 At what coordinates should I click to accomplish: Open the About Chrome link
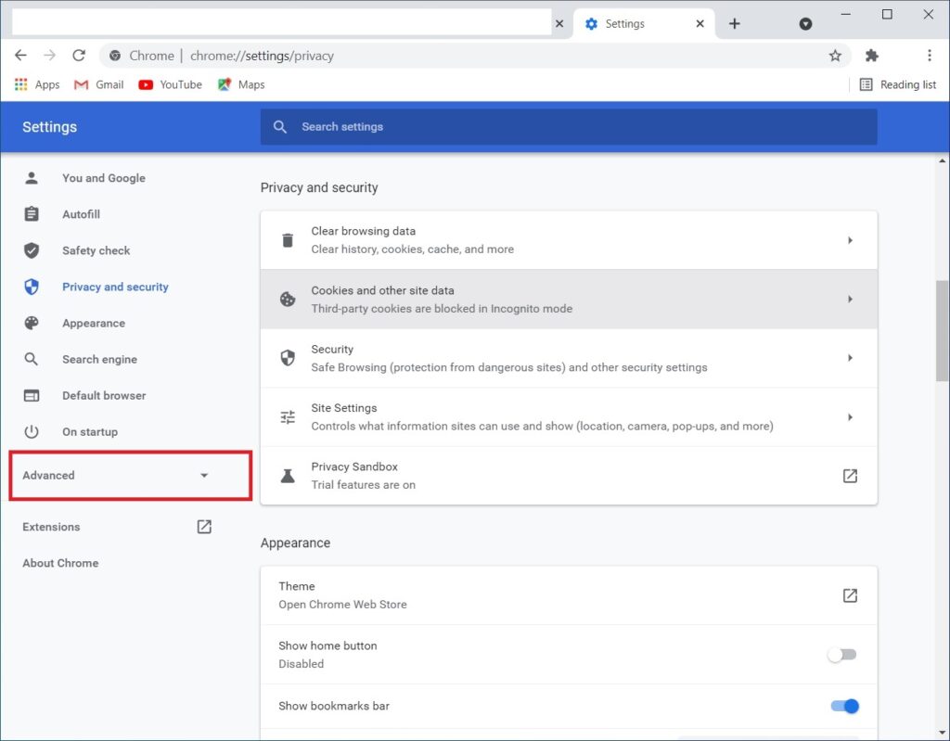coord(60,563)
